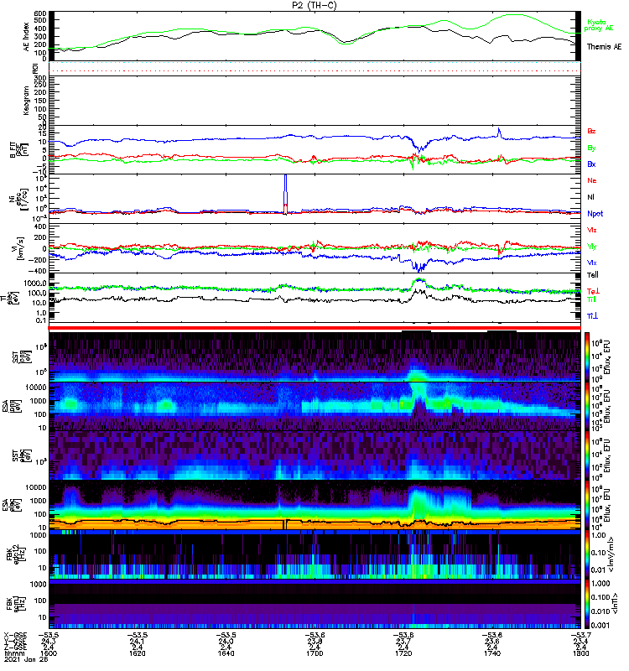Click the ESA electrons [eV] axis label

[x=12, y=505]
